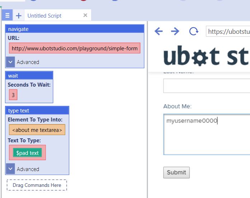Select the wait command header
The image size is (250, 198).
(x=29, y=75)
